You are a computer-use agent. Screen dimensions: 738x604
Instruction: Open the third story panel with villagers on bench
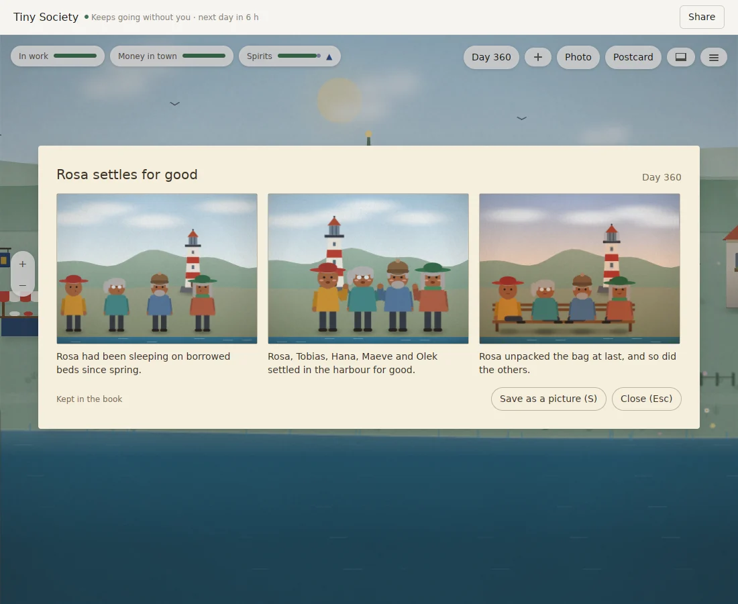580,268
